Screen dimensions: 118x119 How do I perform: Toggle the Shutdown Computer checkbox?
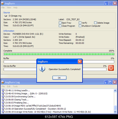coord(80,26)
